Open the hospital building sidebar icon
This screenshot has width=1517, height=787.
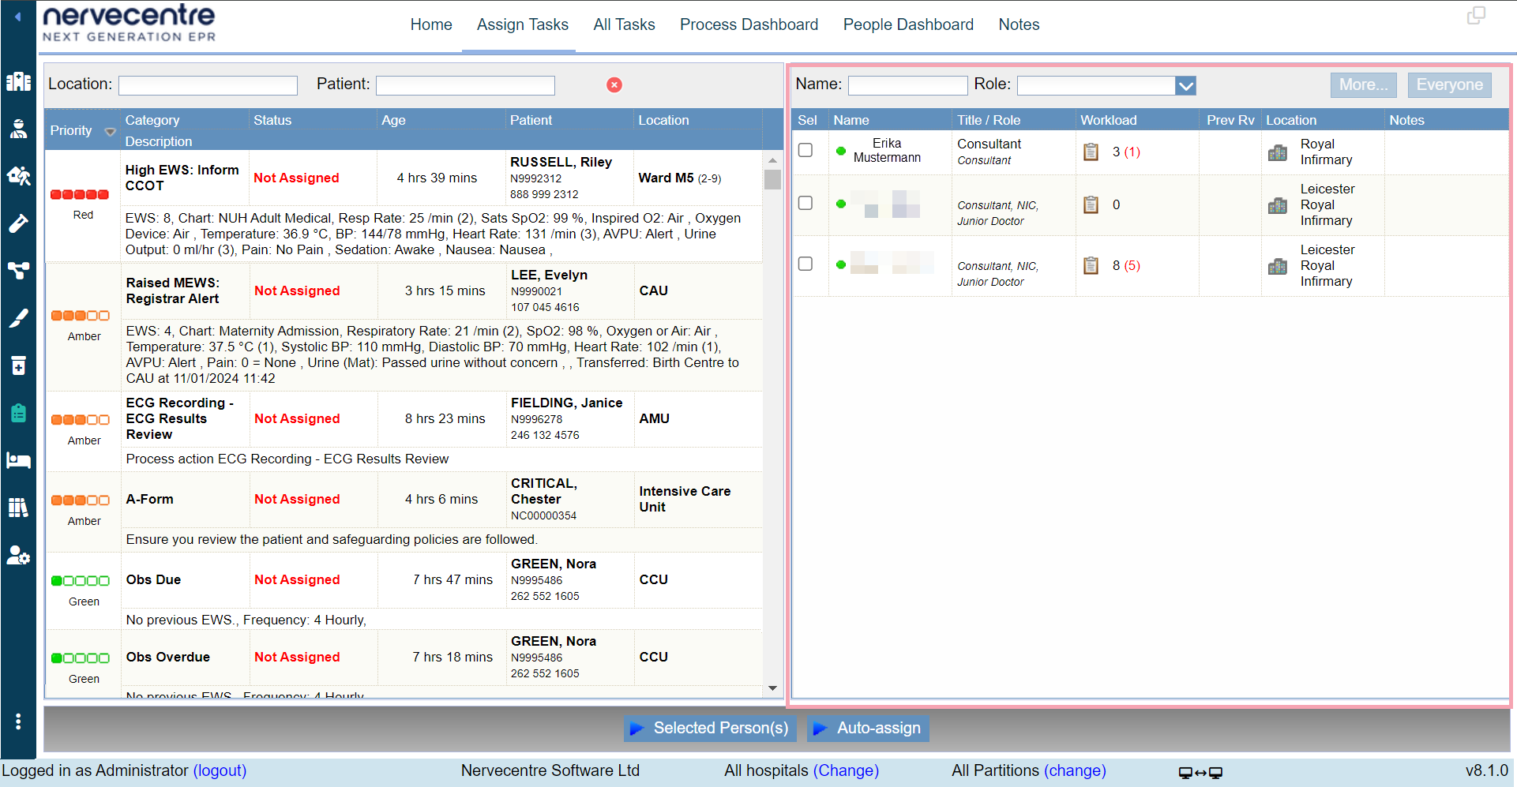(18, 81)
